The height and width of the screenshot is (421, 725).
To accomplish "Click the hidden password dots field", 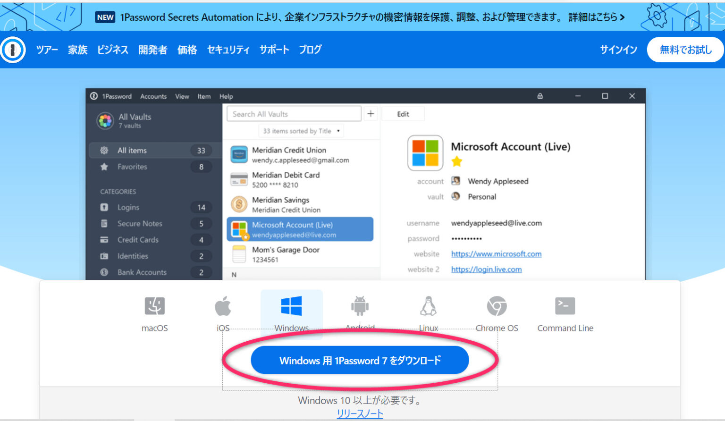I will tap(466, 238).
